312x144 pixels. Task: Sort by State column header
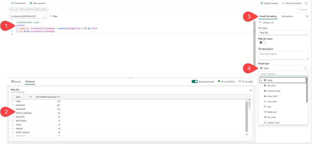[18, 97]
